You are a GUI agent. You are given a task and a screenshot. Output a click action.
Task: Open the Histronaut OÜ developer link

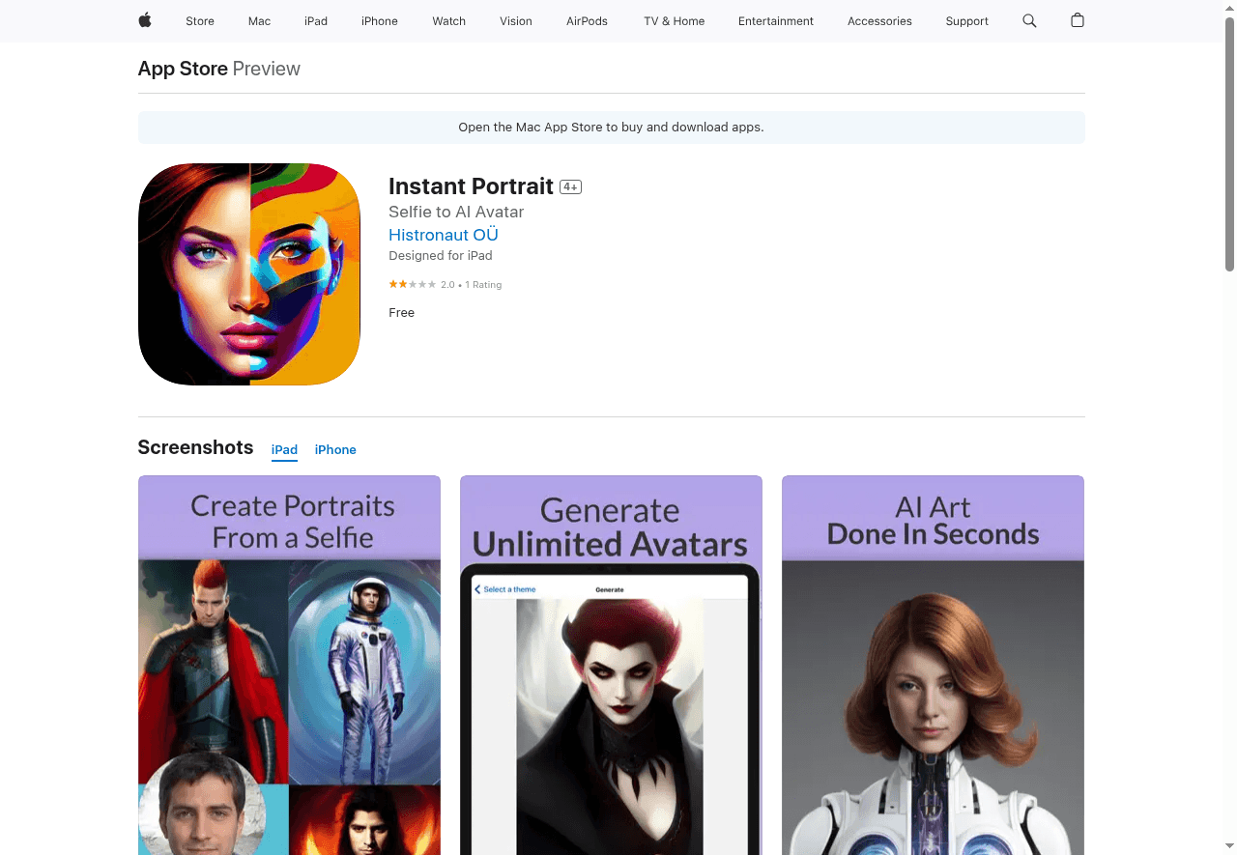click(x=444, y=235)
